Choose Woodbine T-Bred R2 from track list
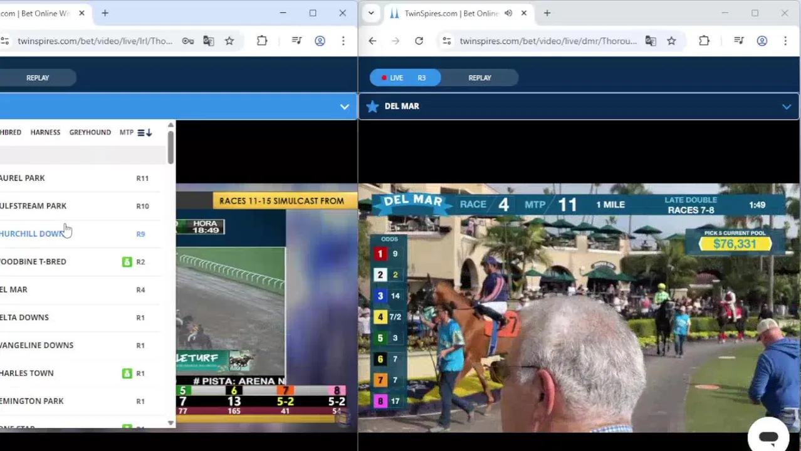This screenshot has height=451, width=801. 80,261
